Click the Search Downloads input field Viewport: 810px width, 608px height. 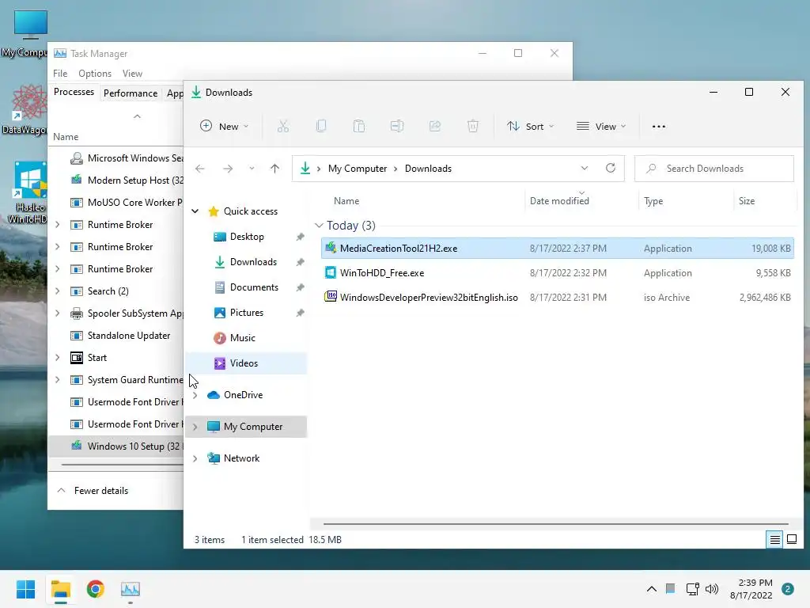[x=714, y=169]
